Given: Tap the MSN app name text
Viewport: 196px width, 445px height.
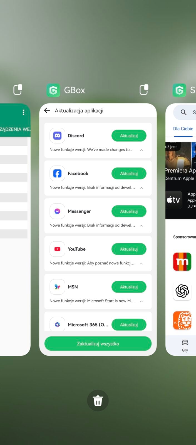Looking at the screenshot, I should coord(73,287).
